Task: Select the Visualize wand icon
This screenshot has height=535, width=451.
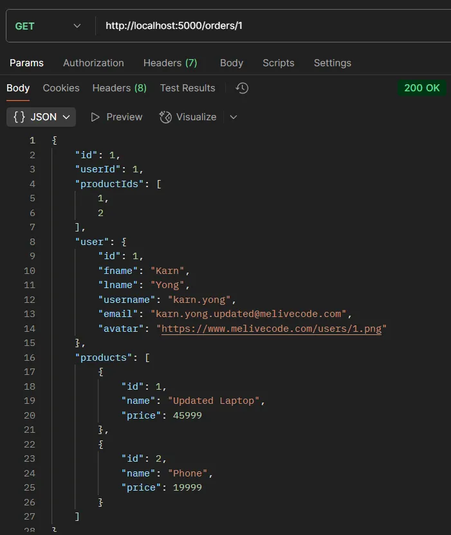Action: [165, 116]
